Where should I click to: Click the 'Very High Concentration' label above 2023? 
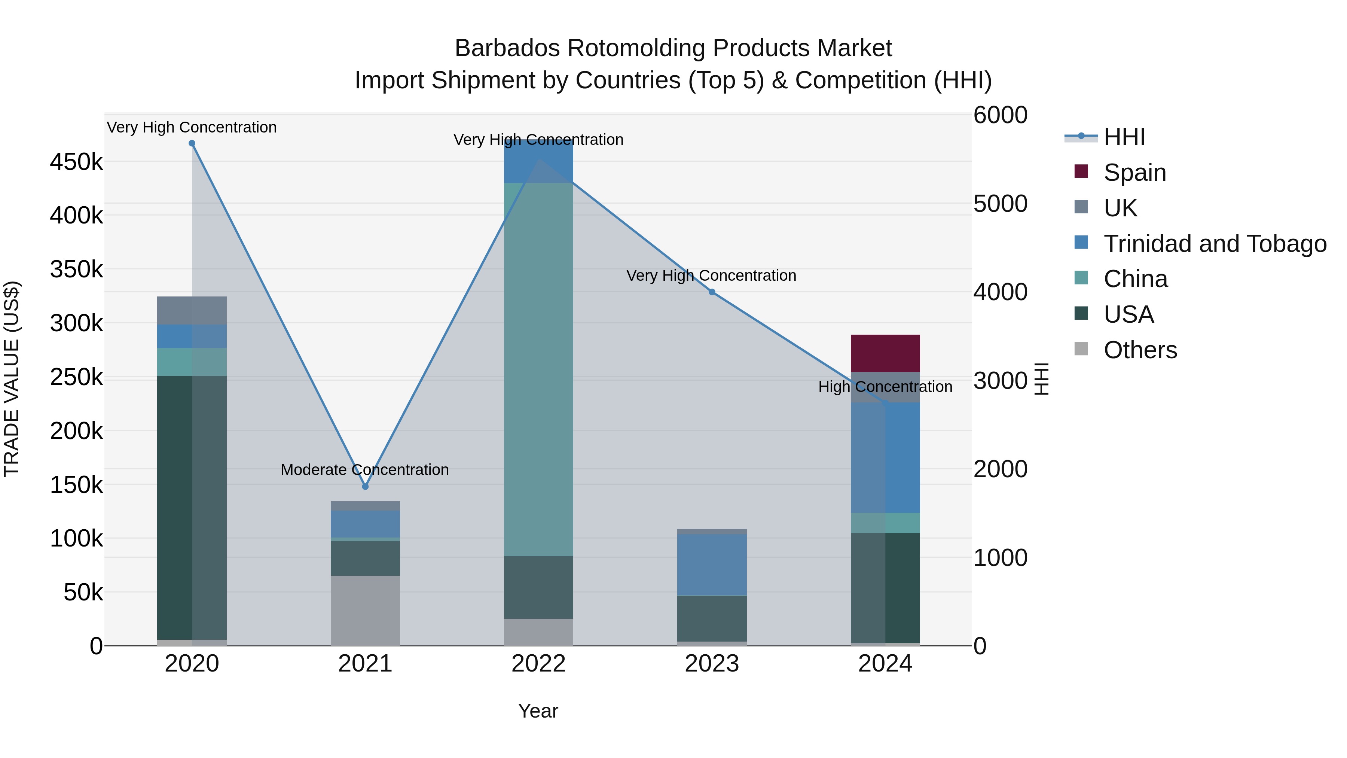(711, 276)
